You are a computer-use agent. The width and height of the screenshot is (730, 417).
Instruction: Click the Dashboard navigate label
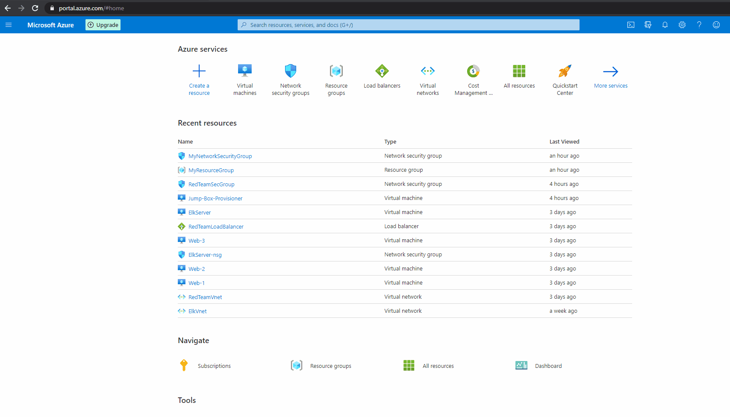pyautogui.click(x=548, y=366)
